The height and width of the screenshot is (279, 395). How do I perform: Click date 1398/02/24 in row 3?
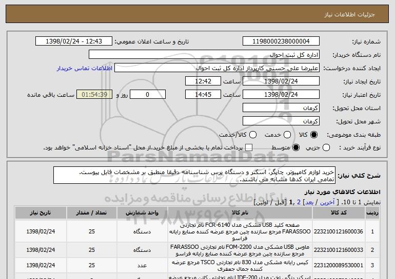tap(41, 265)
